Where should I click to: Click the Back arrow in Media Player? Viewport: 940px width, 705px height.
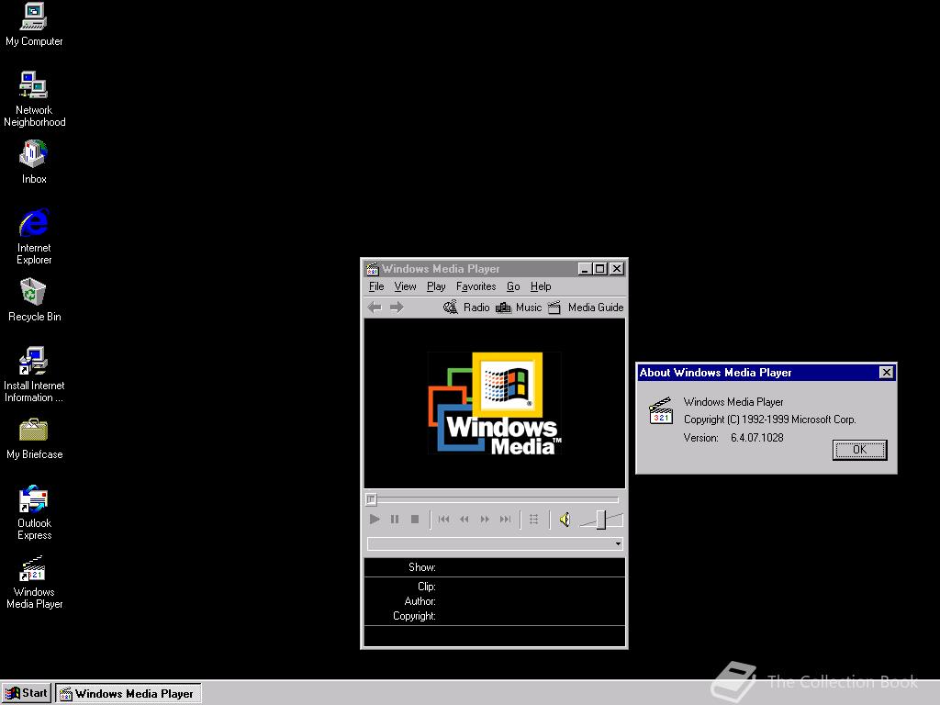coord(375,308)
